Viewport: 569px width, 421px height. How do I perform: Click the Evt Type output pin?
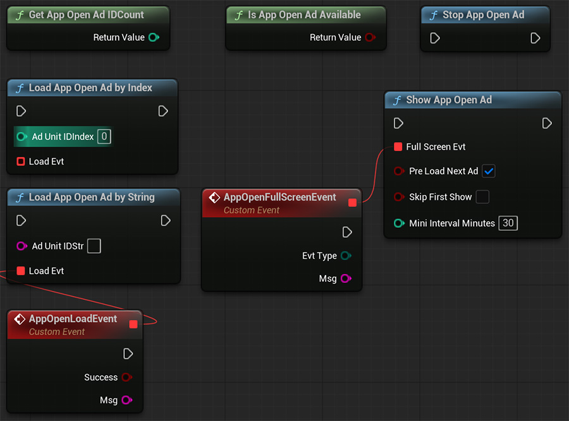346,256
